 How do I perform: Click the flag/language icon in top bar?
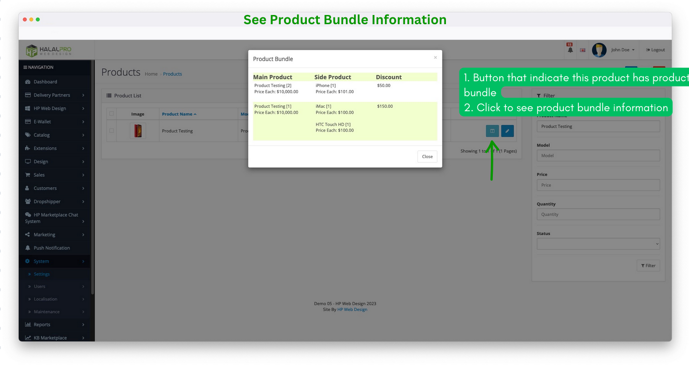click(x=582, y=49)
